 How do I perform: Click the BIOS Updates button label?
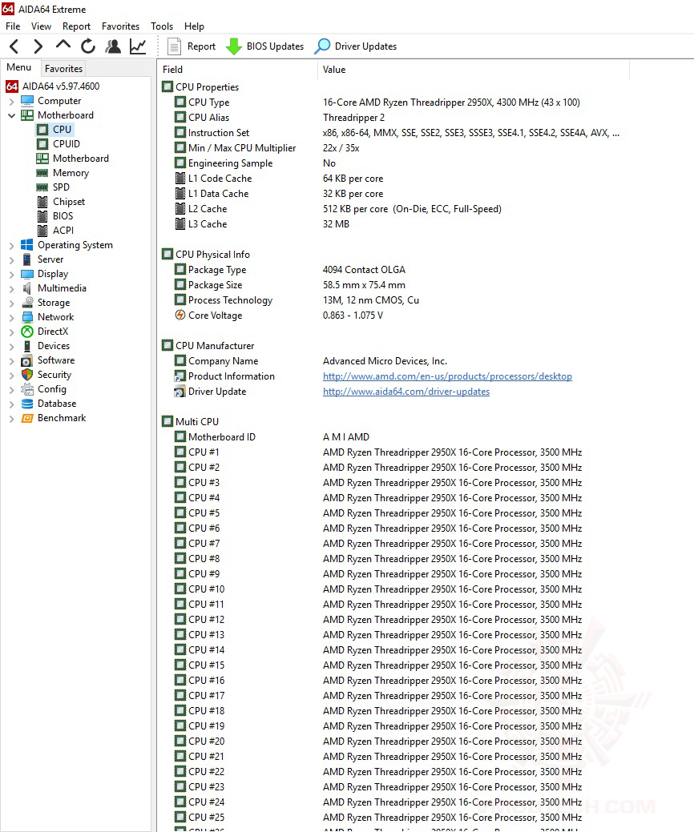point(275,46)
